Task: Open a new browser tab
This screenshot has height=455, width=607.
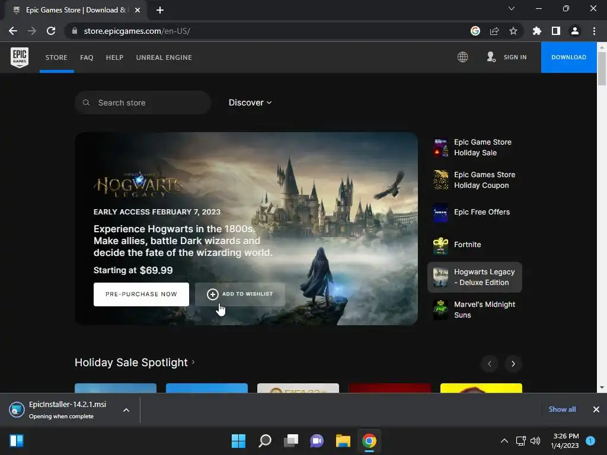Action: point(160,10)
